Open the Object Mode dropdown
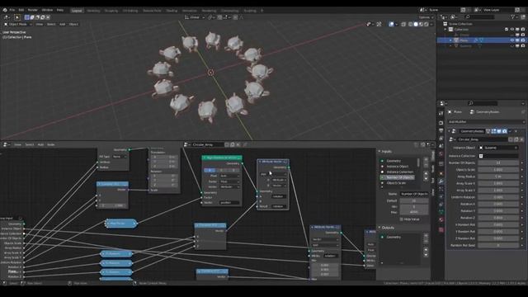The width and height of the screenshot is (528, 297). click(17, 24)
